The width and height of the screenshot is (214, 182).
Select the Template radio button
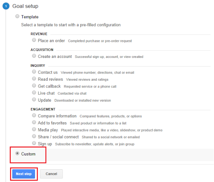coord(17,16)
